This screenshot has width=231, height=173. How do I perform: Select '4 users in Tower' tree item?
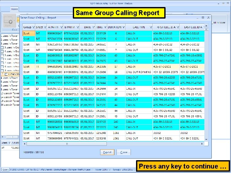pos(9,78)
